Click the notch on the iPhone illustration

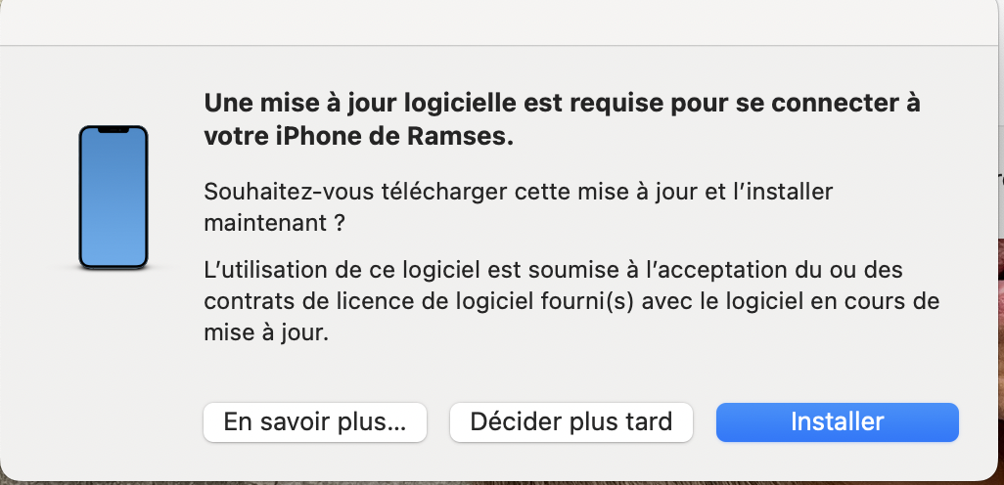coord(113,129)
